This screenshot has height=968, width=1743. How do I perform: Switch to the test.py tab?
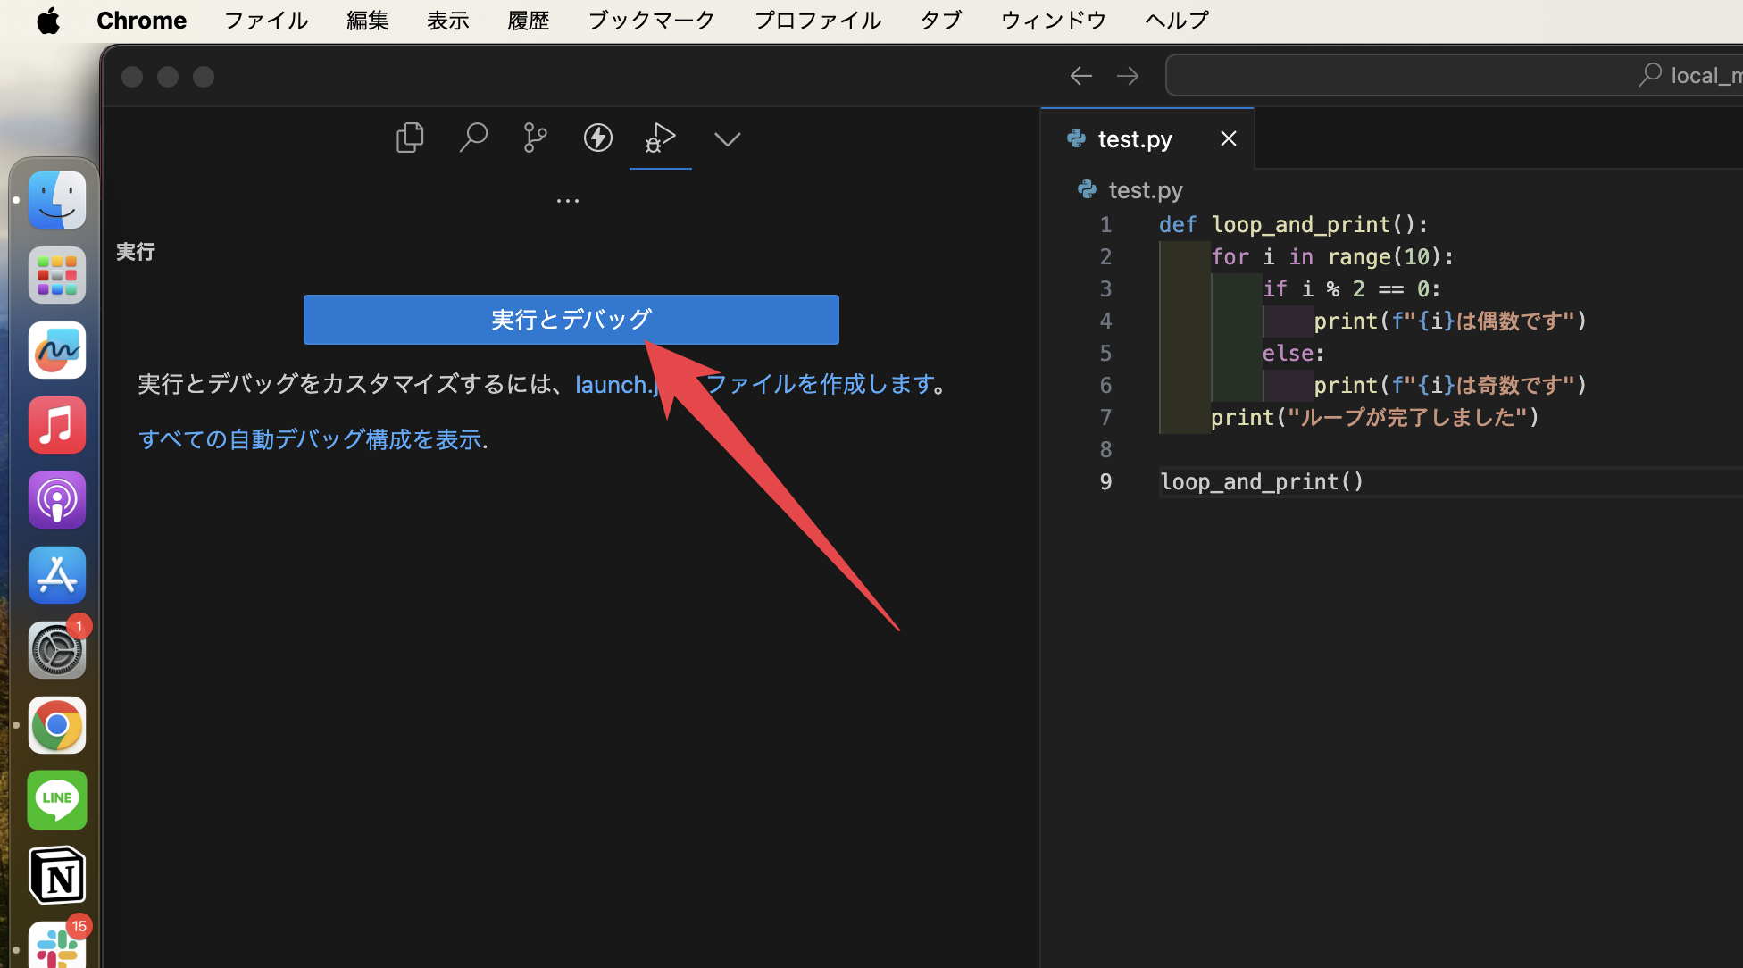tap(1134, 138)
